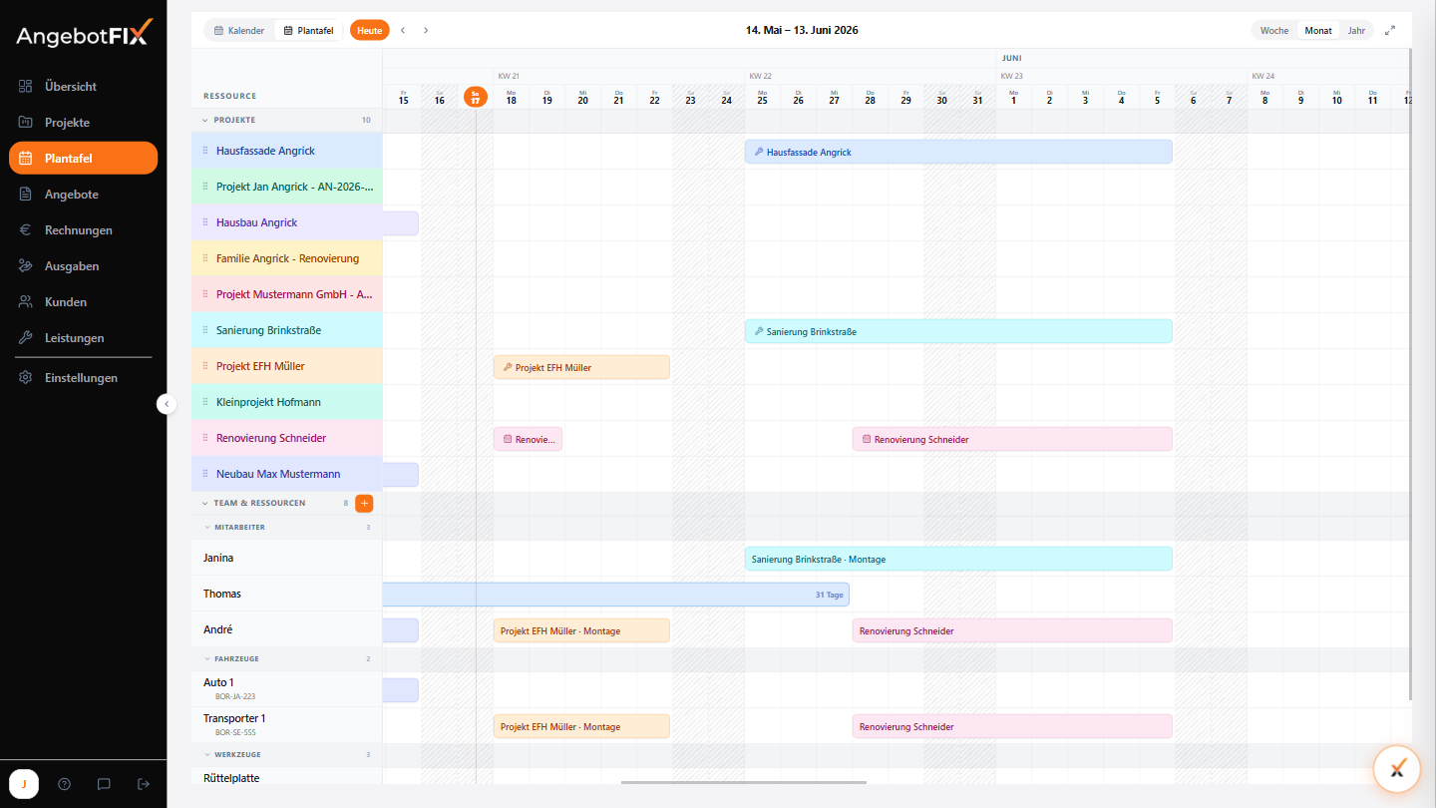Click Transporter 1 vehicle row
The height and width of the screenshot is (808, 1436).
coord(287,725)
